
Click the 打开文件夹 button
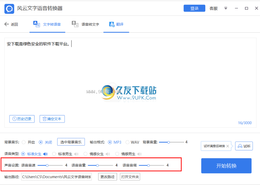(x=130, y=177)
